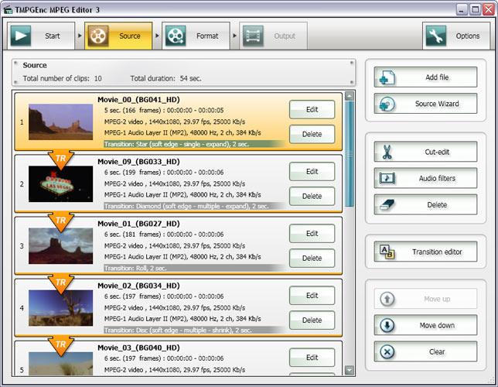The width and height of the screenshot is (498, 387).
Task: Click the Options wrench icon
Action: pyautogui.click(x=436, y=36)
